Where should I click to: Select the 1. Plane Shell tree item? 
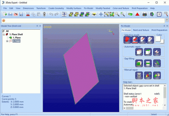click(16, 34)
